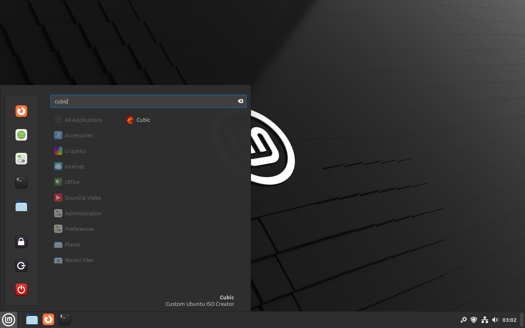
Task: Select the Sound & Video category
Action: click(78, 198)
